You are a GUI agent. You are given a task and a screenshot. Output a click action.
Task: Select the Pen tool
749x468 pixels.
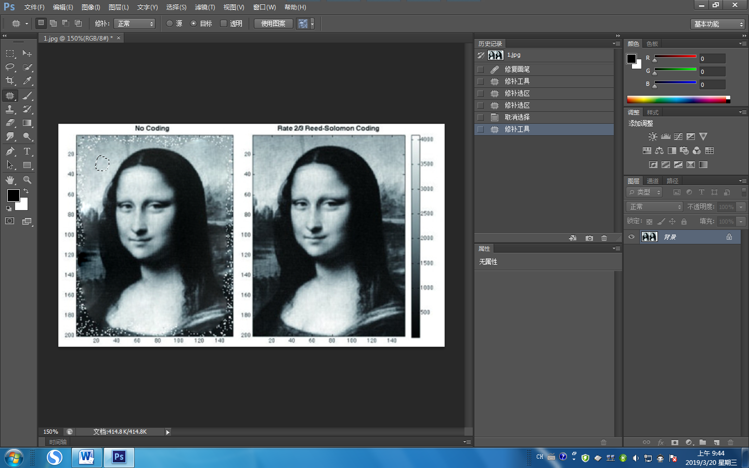tap(10, 151)
